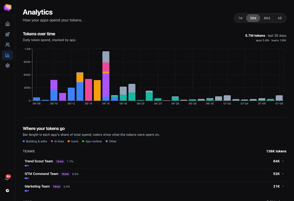Click the 06-20 x-axis date label
Viewport: 294px width, 201px height.
pyautogui.click(x=140, y=104)
